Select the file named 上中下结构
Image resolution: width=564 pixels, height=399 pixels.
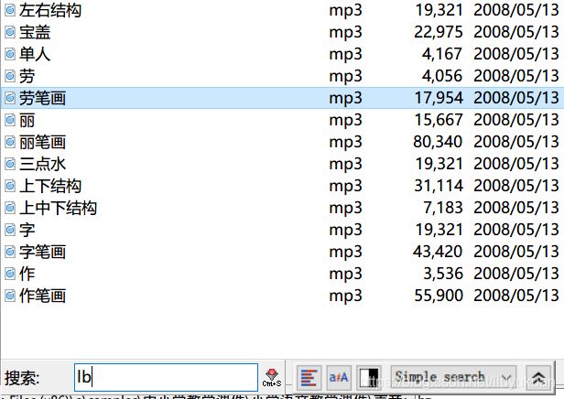[x=58, y=208]
